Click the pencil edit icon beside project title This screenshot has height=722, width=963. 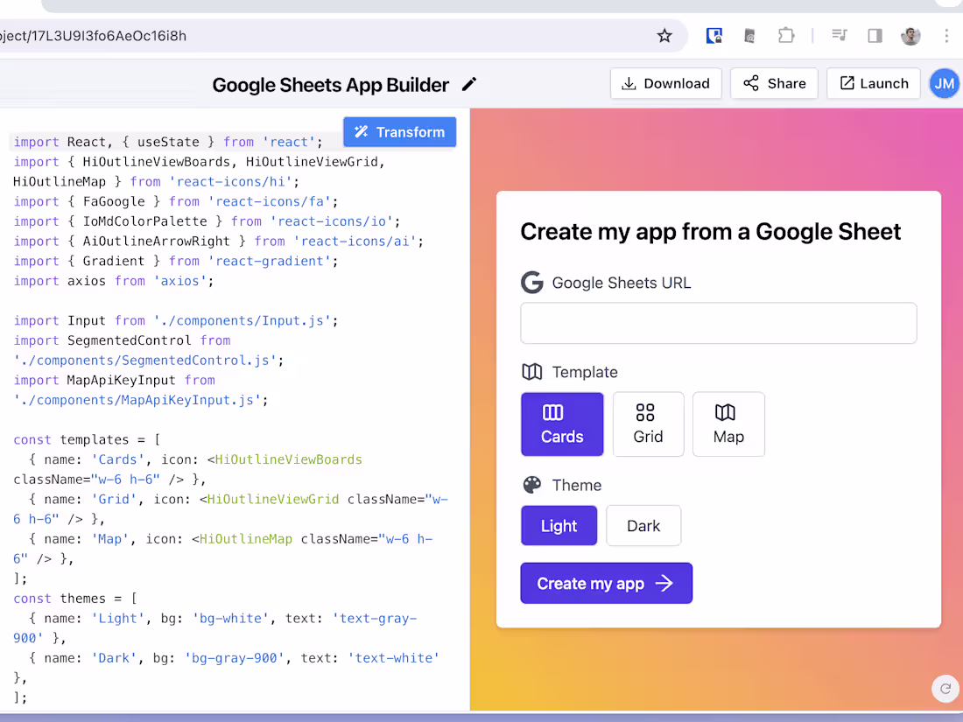point(469,84)
